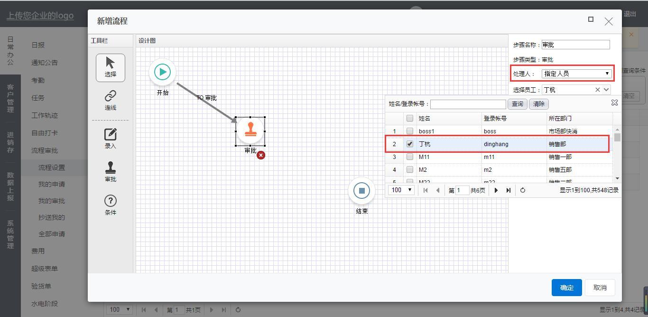This screenshot has height=317, width=648.
Task: Click the 开始 start node on canvas
Action: pyautogui.click(x=162, y=72)
